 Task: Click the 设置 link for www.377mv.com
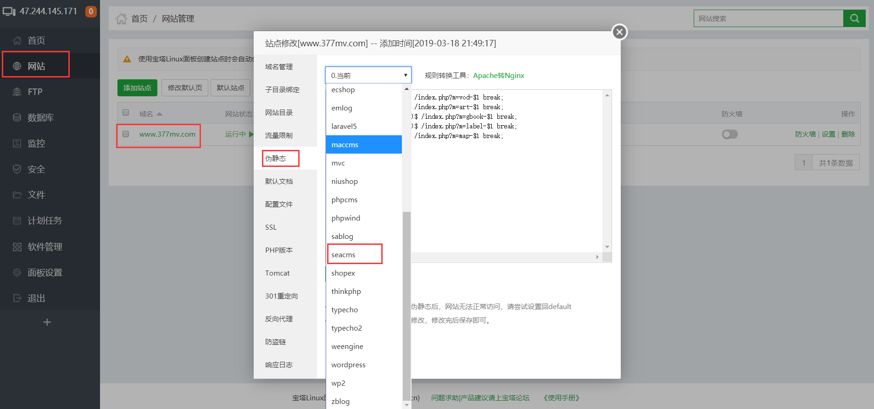(828, 134)
